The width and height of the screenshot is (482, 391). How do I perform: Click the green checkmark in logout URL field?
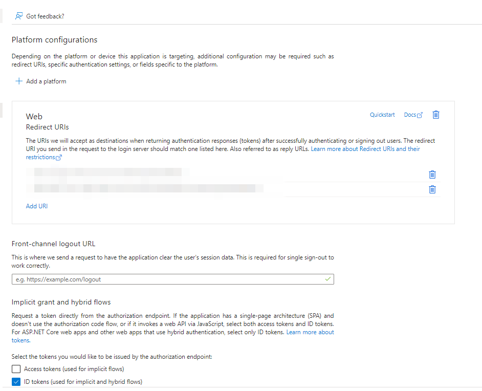coord(328,279)
